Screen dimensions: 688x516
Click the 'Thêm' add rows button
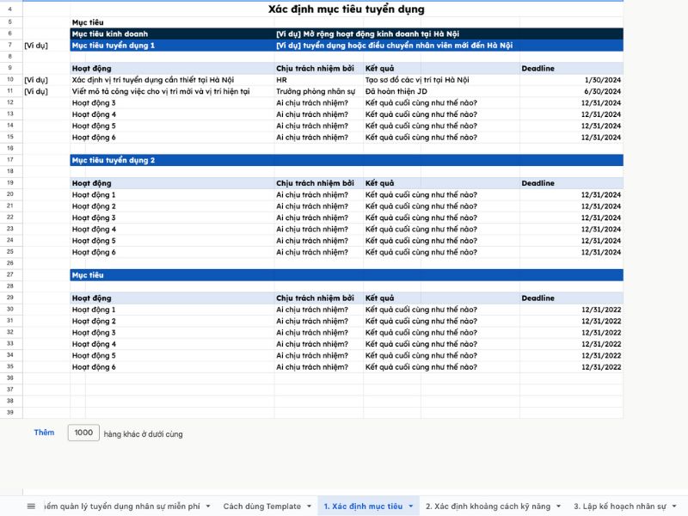pos(44,433)
